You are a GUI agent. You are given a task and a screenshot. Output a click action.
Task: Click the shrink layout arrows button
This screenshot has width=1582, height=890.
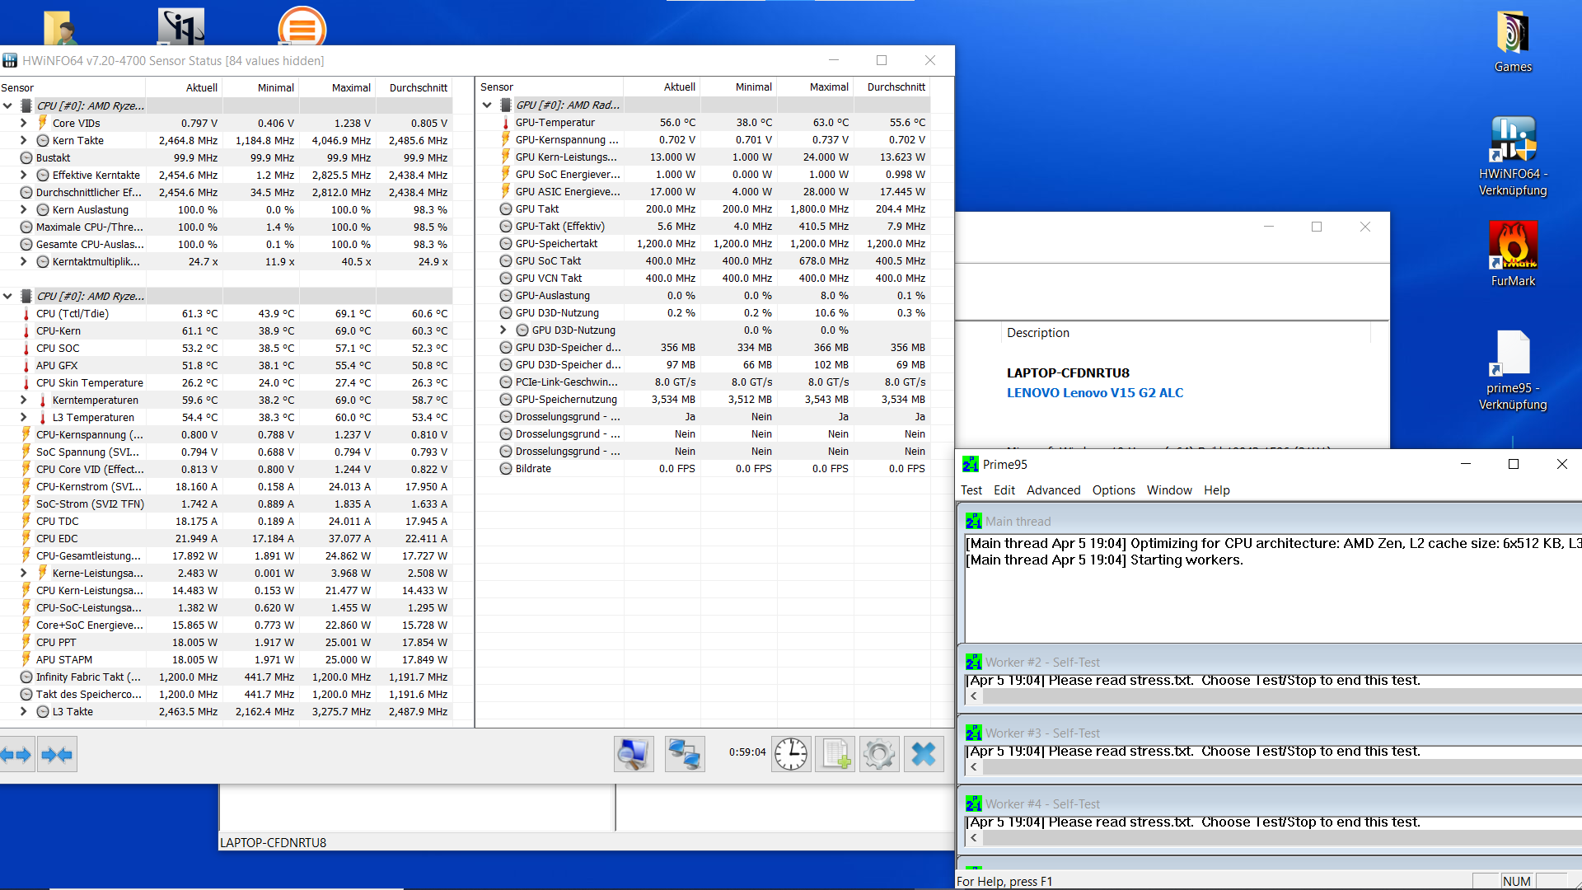[57, 754]
